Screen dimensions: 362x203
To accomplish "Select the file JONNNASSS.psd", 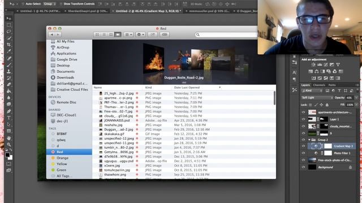I will [x=117, y=120].
